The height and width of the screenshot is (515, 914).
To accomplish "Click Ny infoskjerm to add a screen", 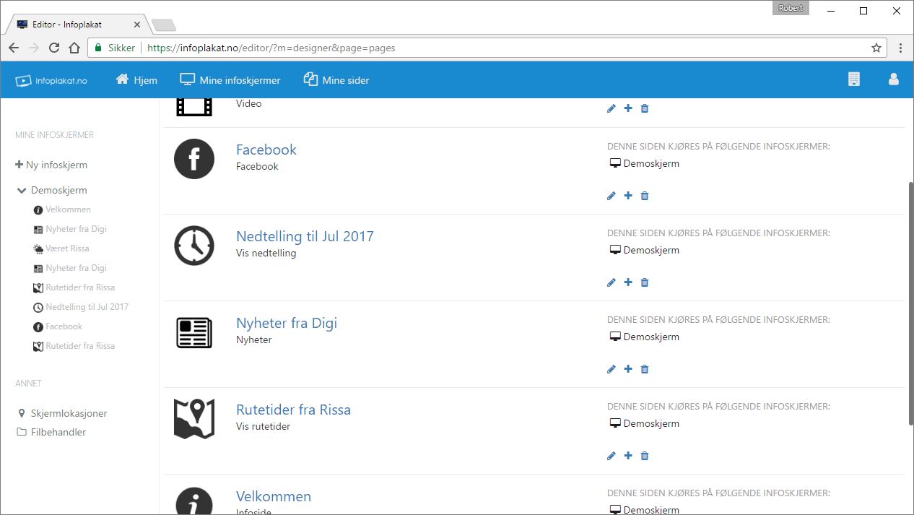I will click(x=51, y=165).
